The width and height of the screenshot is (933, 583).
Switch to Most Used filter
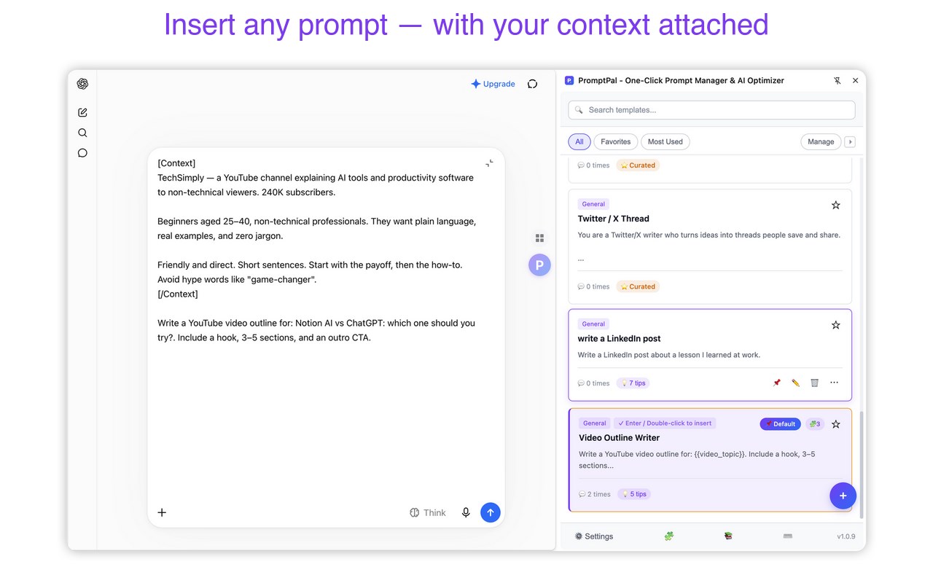[665, 142]
